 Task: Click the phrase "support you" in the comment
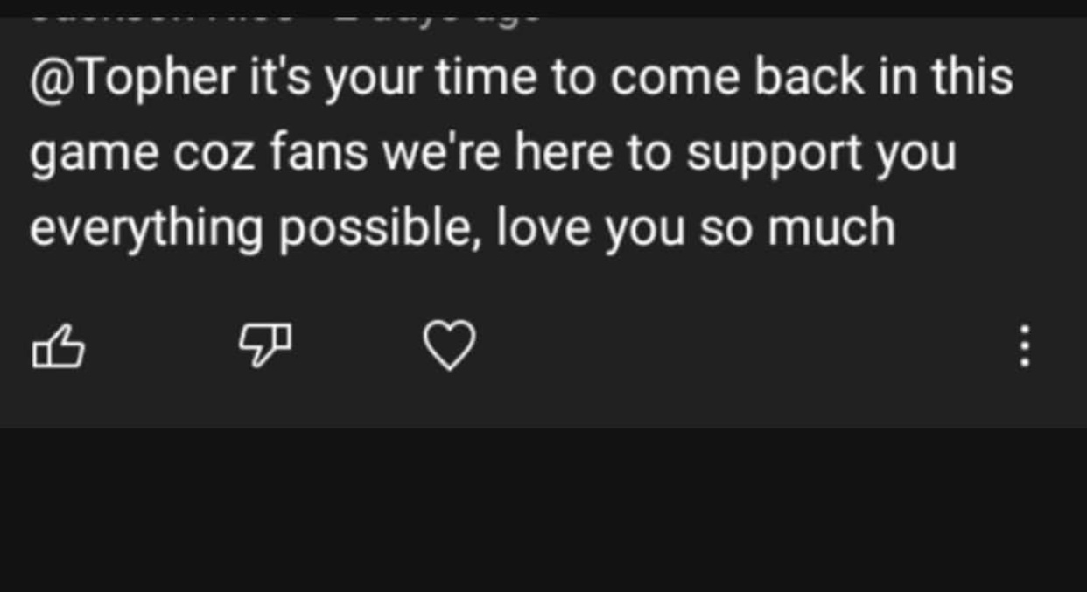pos(820,154)
